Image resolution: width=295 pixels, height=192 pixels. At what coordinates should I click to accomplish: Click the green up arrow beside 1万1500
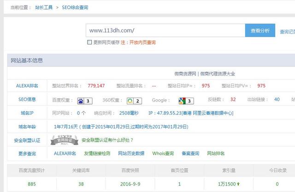(238, 184)
